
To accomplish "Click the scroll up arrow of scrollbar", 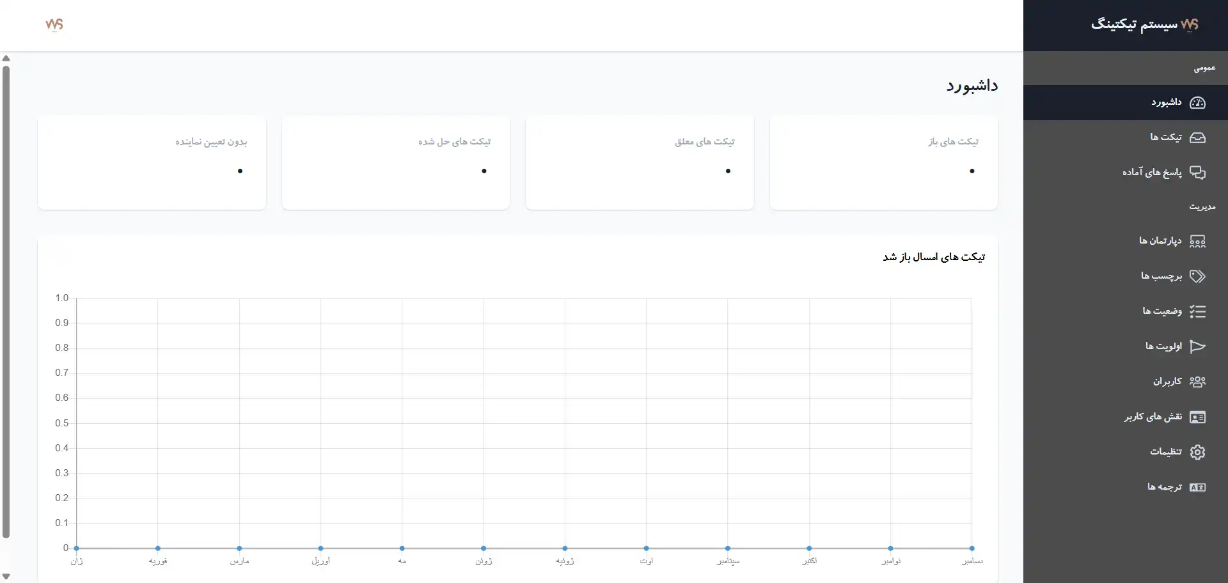I will [6, 58].
